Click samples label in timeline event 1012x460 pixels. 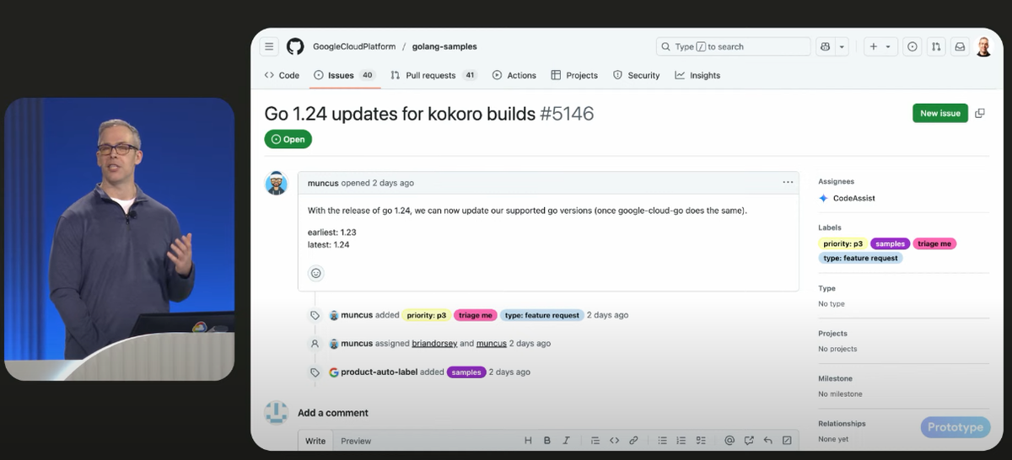point(466,372)
